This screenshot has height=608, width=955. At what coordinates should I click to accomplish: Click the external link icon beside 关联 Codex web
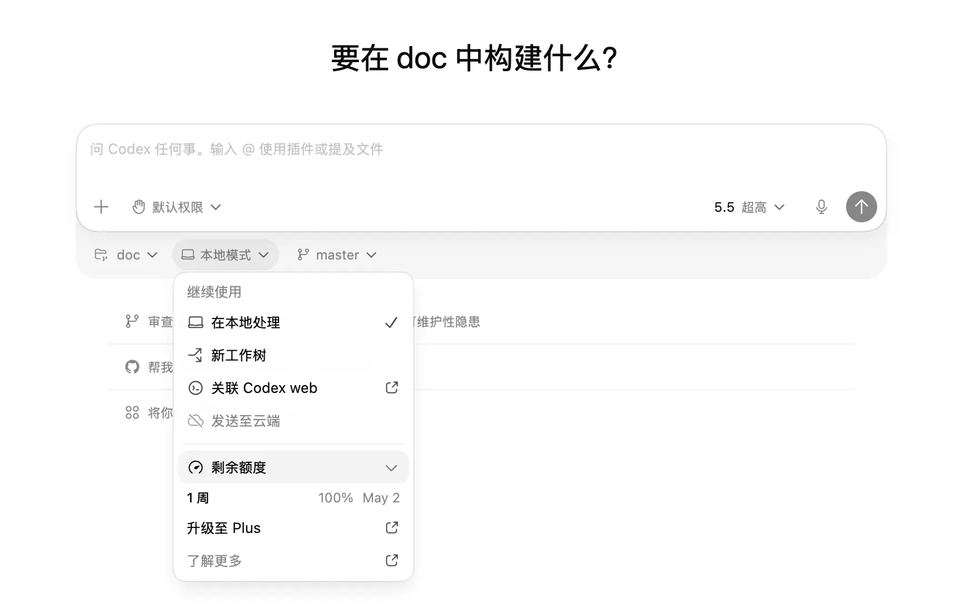pyautogui.click(x=392, y=388)
